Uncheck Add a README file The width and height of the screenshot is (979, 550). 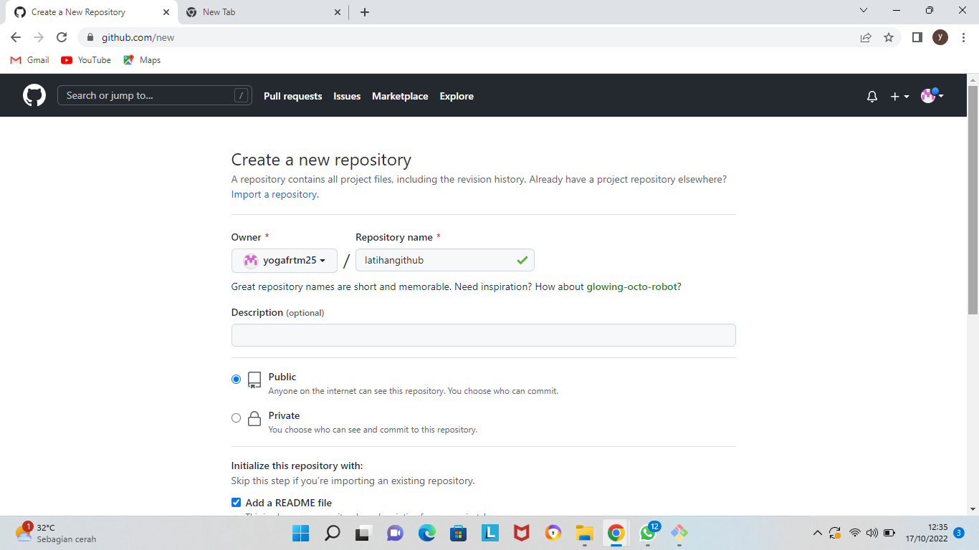point(236,502)
